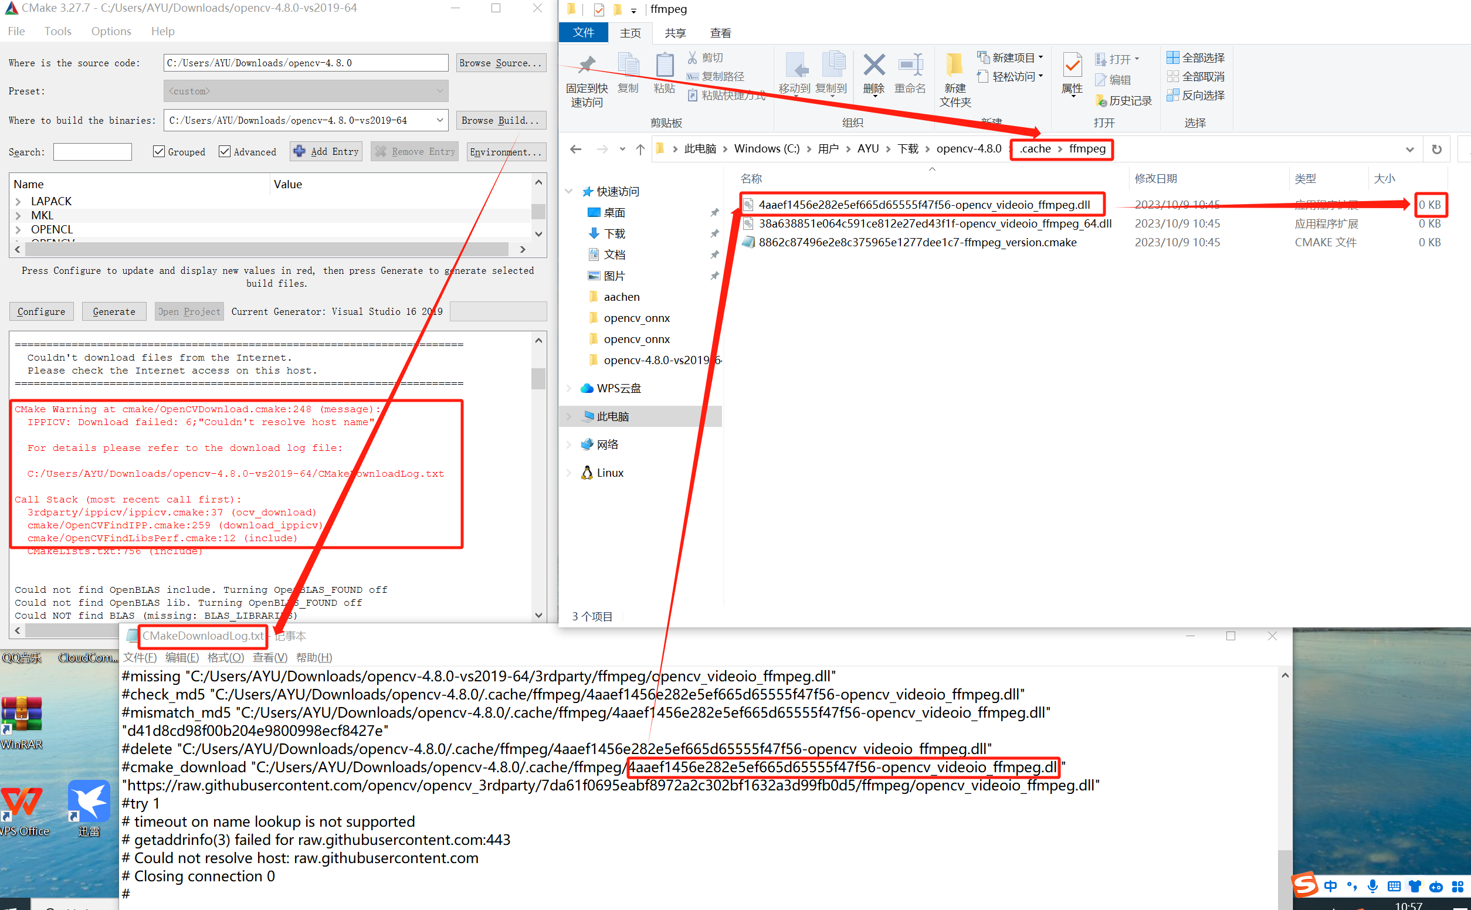Open WPS Office desktop shortcut

(x=23, y=811)
